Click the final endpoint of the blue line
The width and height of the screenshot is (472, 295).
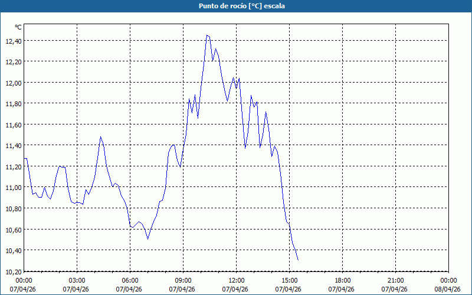[298, 260]
